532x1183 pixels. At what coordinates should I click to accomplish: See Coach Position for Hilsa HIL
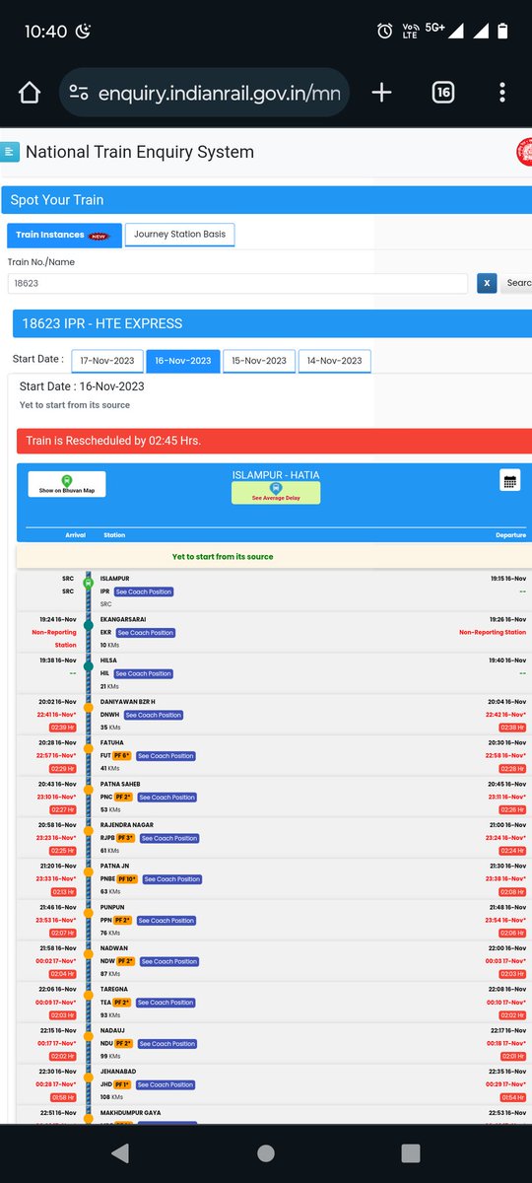click(x=144, y=674)
